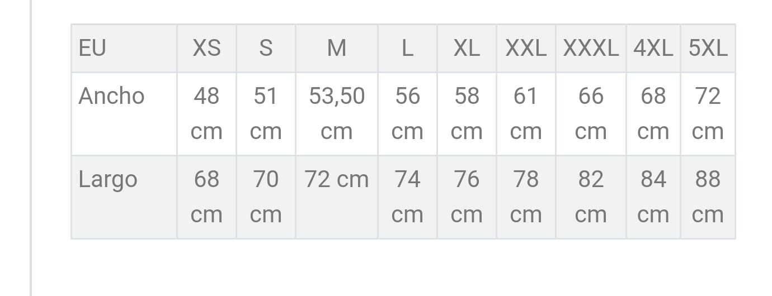Select the S size column header

click(x=266, y=49)
